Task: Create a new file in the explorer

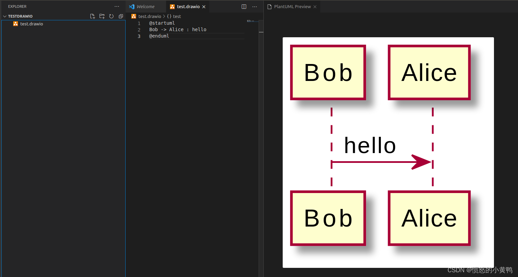Action: pos(92,16)
